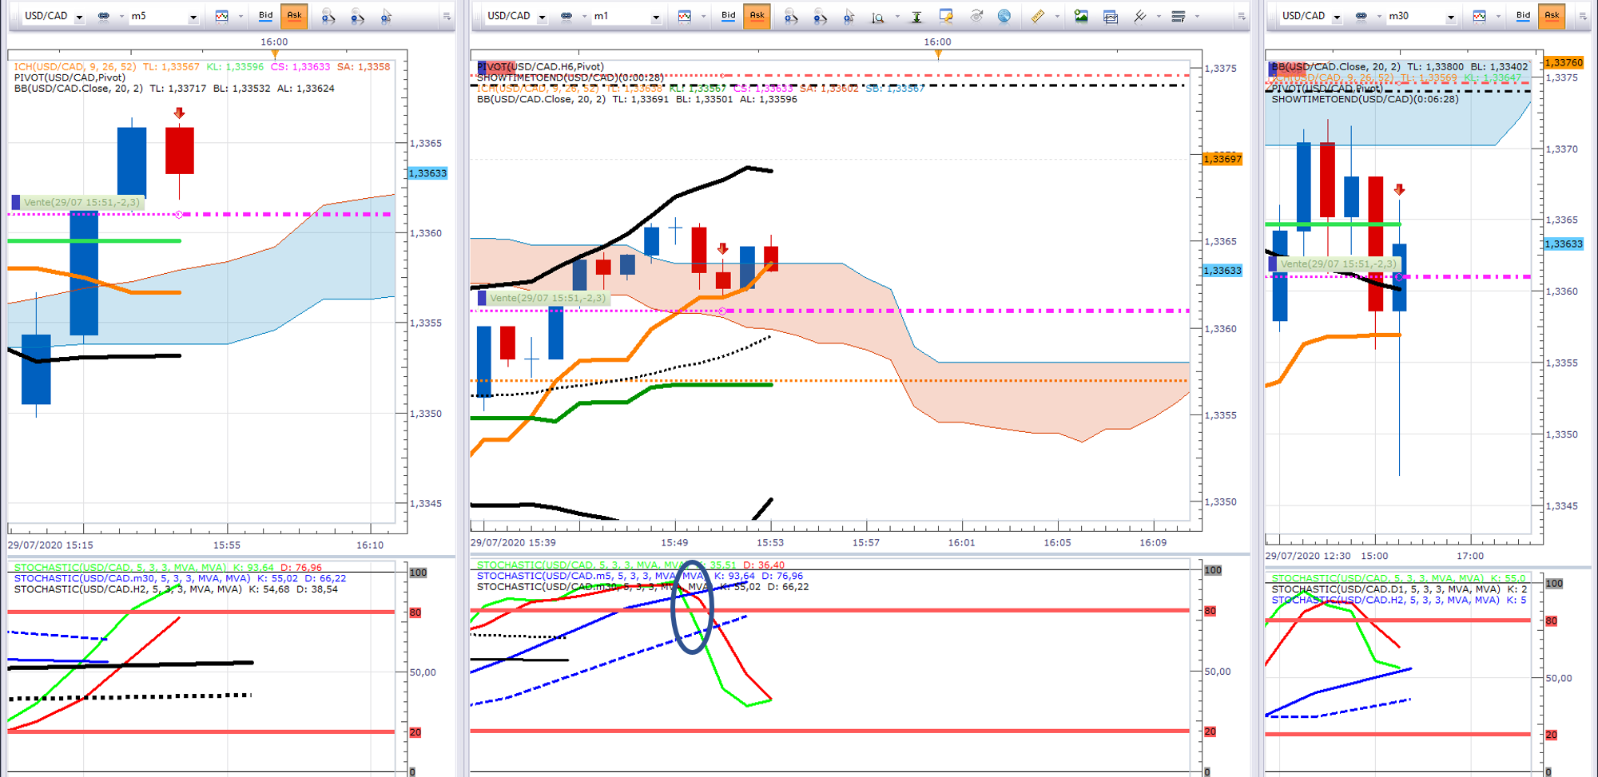The width and height of the screenshot is (1598, 777).
Task: Click the blue globe icon in m1 toolbar
Action: (x=1004, y=16)
